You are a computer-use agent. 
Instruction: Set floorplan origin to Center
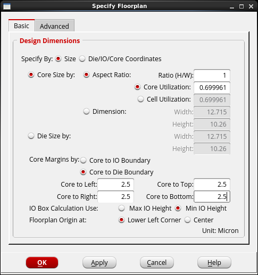(187, 220)
